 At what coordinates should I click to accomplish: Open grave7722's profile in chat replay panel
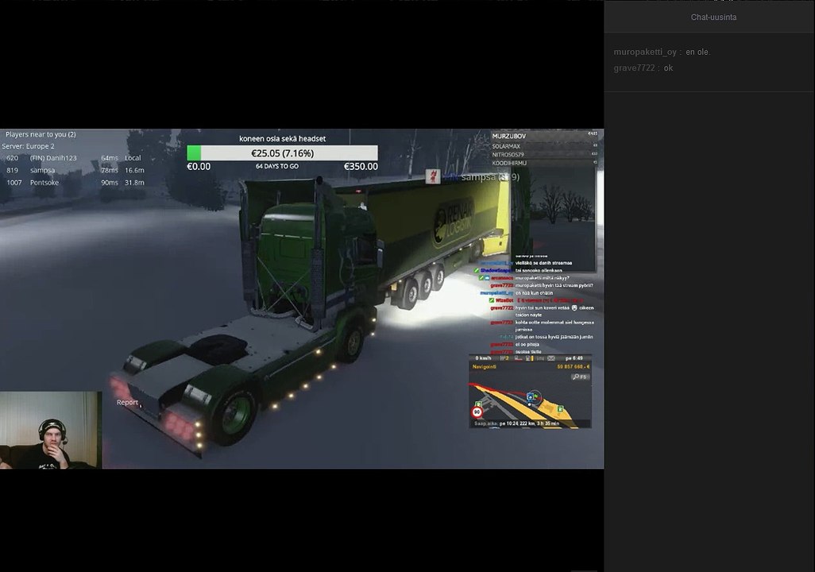(634, 68)
